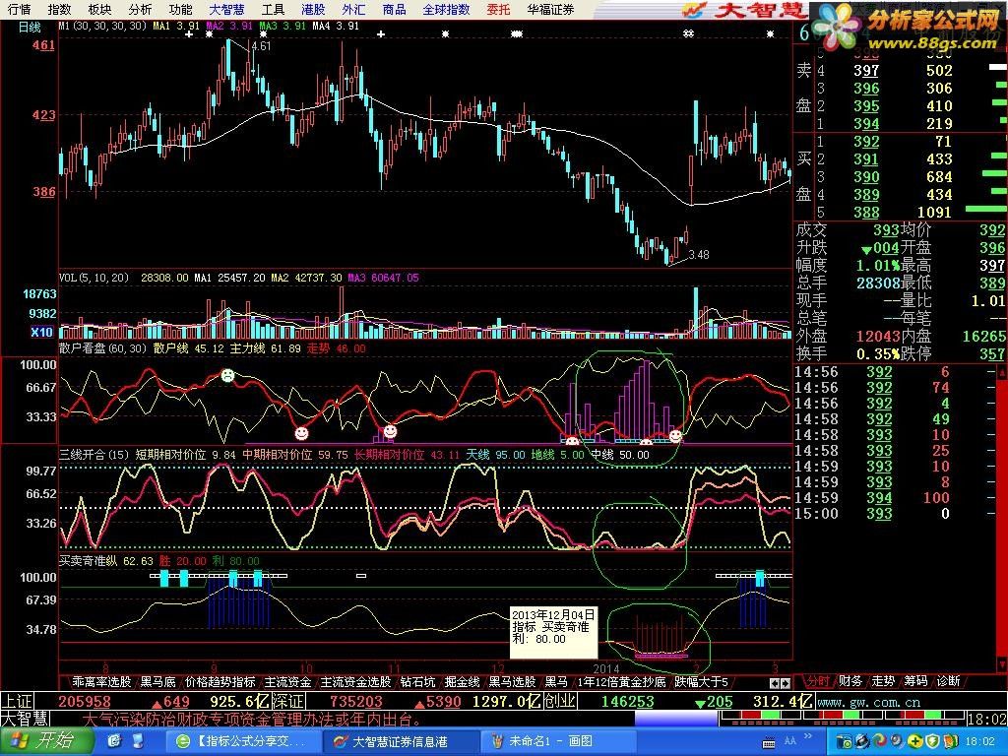This screenshot has height=756, width=1008.
Task: Click the VOL(5,10,20) indicator title
Action: tap(94, 278)
